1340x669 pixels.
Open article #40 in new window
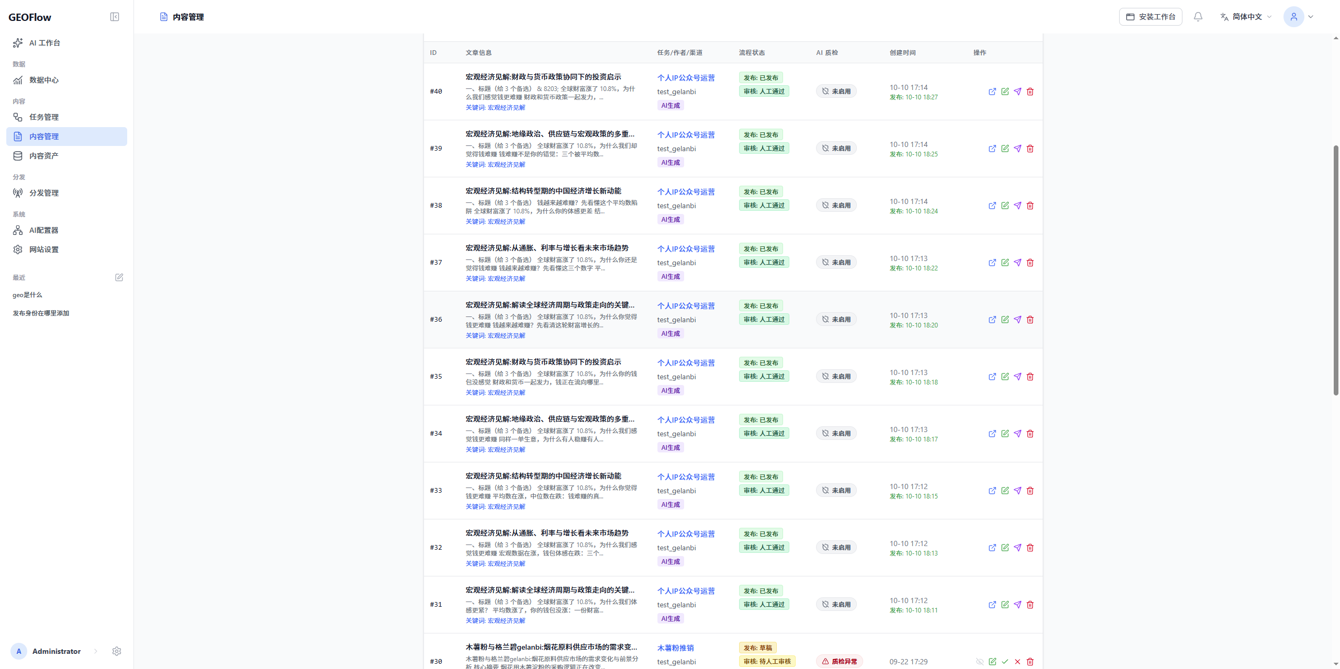point(992,92)
